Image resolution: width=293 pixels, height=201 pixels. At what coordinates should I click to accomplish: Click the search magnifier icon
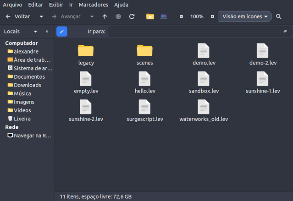click(x=279, y=16)
